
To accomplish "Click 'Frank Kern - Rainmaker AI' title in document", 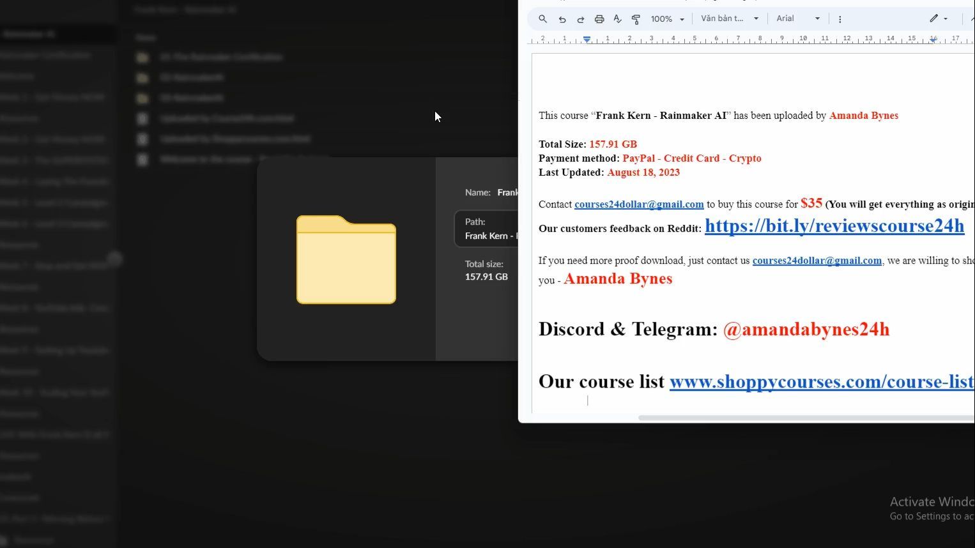I will (661, 116).
